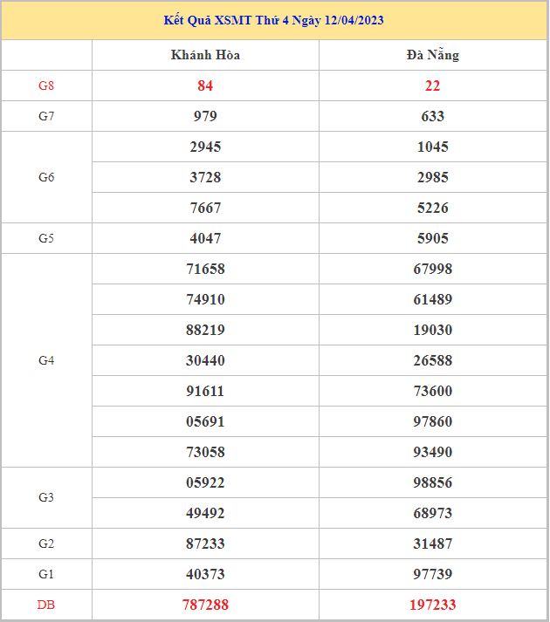The width and height of the screenshot is (550, 622).
Task: Click Khánh Hòa G8 result 84
Action: [205, 85]
